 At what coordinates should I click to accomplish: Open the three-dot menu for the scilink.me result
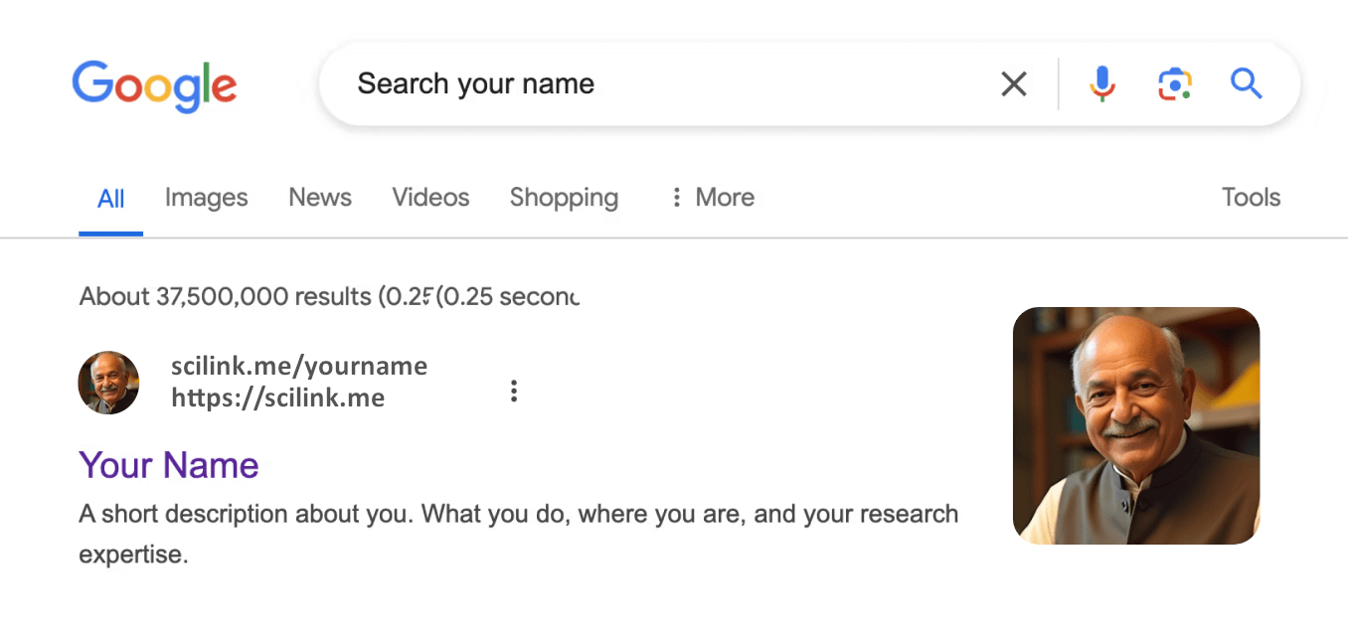pos(514,391)
